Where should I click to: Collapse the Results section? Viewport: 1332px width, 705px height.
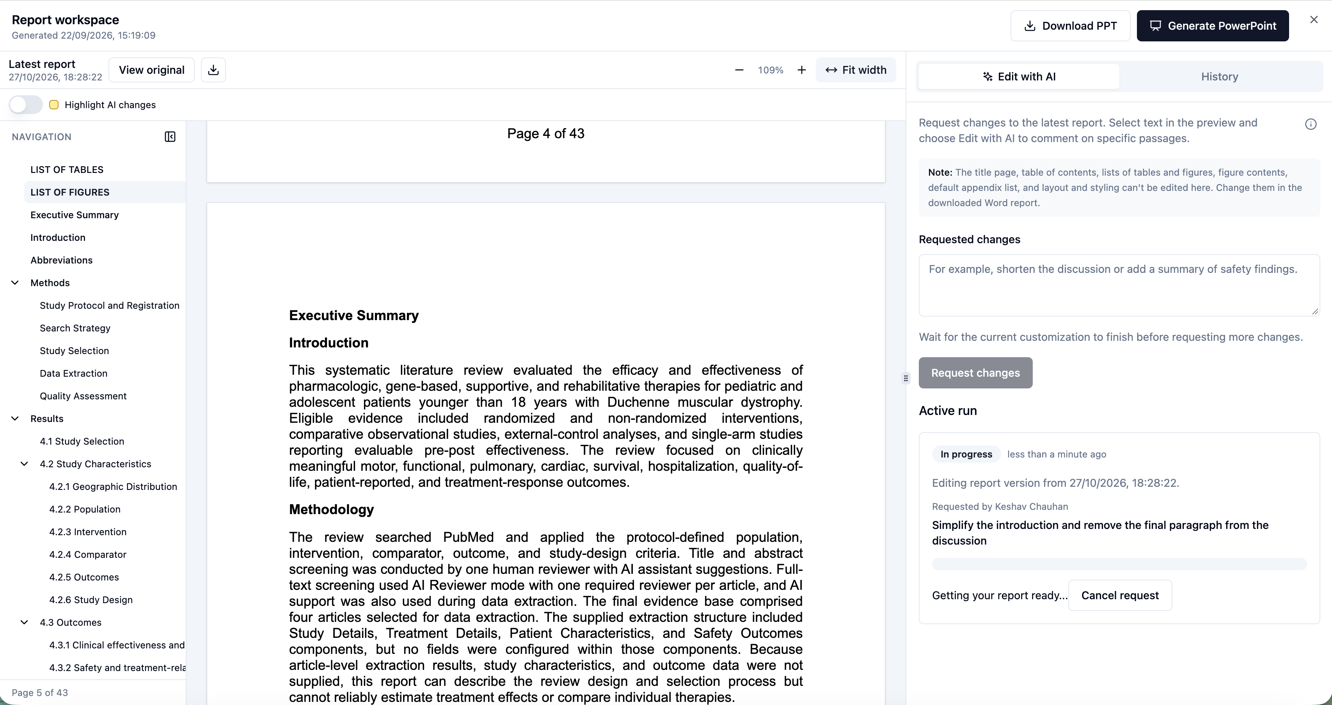pos(15,418)
